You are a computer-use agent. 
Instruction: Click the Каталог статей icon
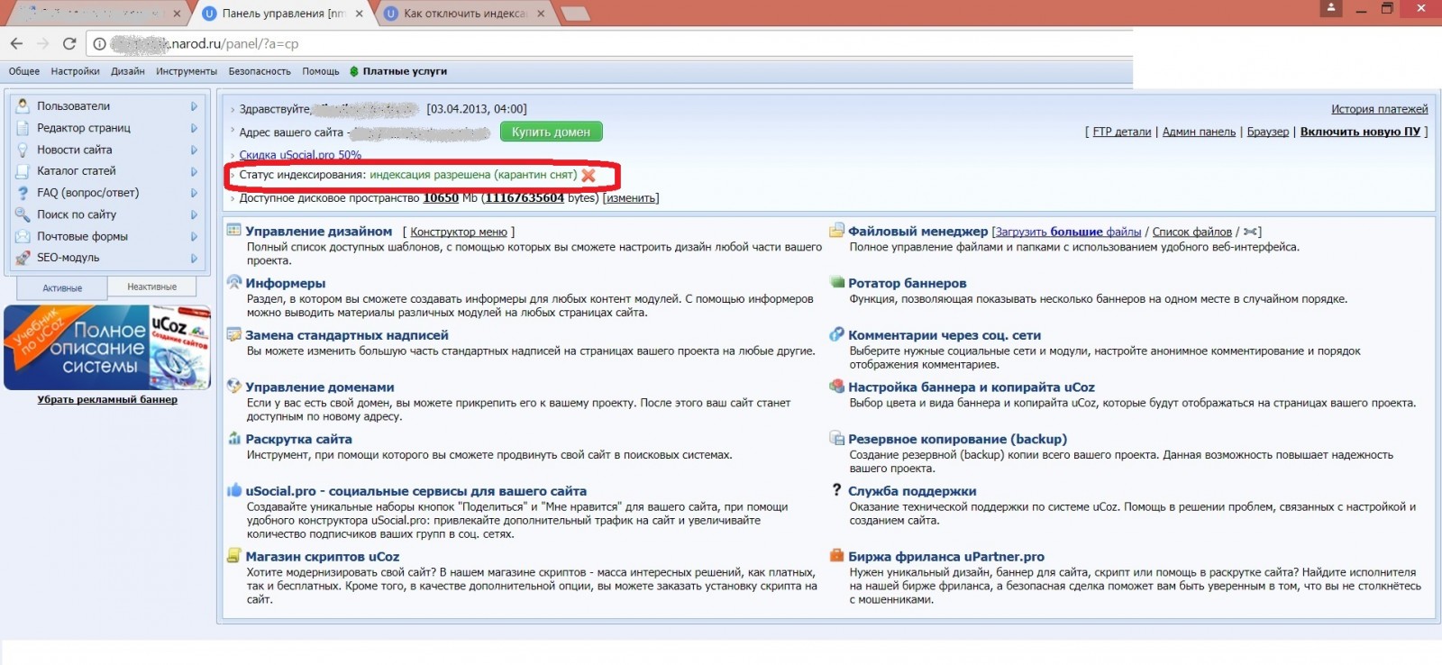tap(23, 170)
